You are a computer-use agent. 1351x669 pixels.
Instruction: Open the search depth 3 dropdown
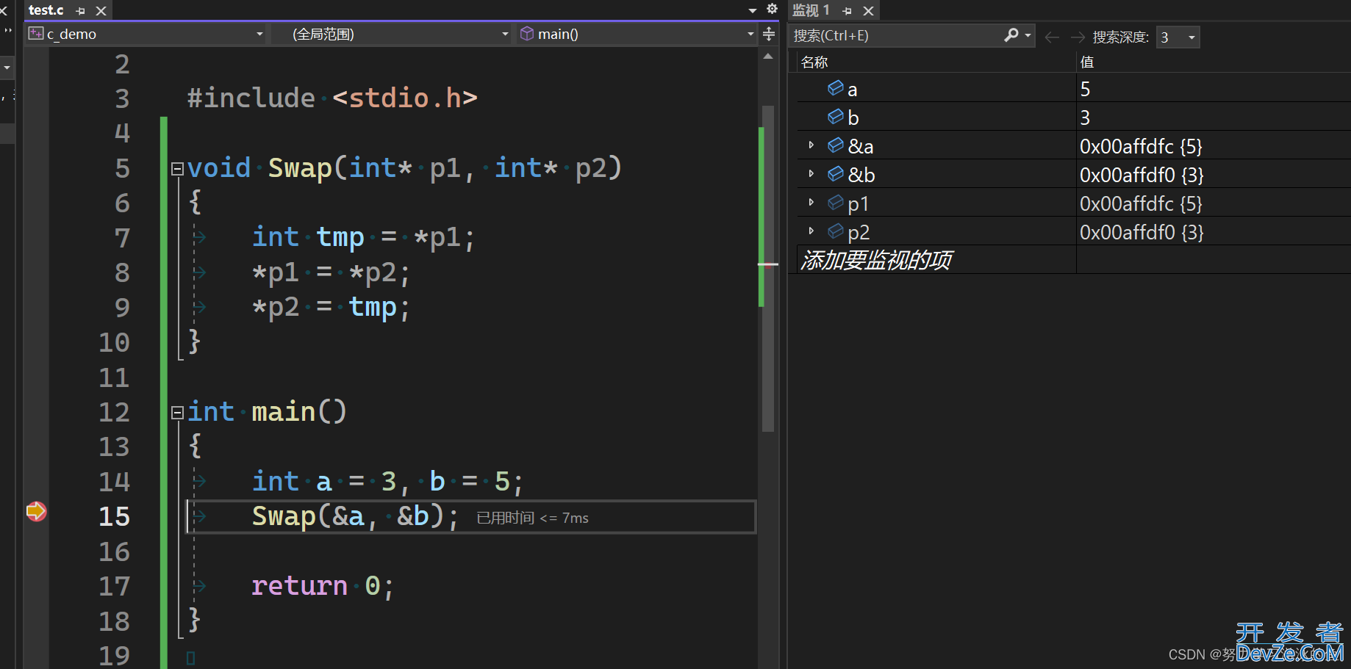click(x=1178, y=37)
